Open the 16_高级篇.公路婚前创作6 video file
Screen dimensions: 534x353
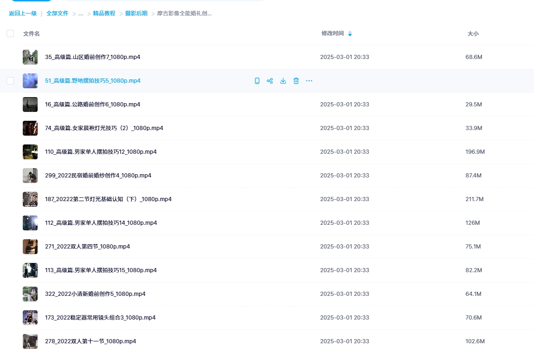[92, 105]
